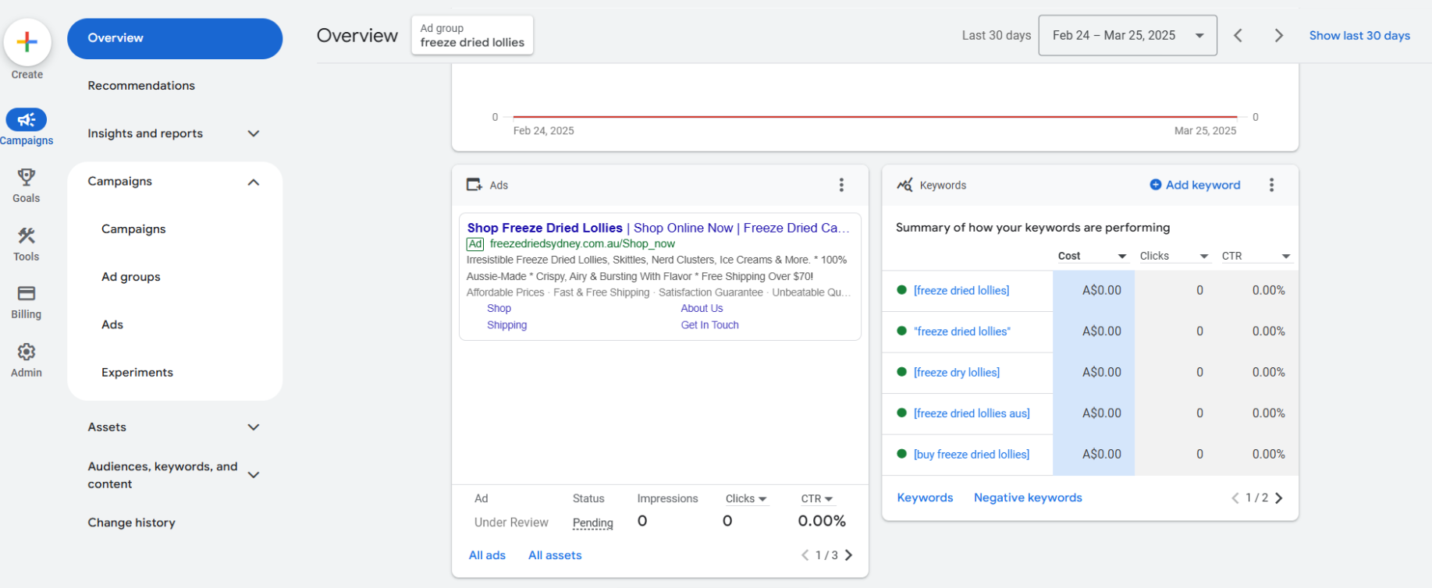The width and height of the screenshot is (1432, 588).
Task: Expand Insights and reports section
Action: [253, 133]
